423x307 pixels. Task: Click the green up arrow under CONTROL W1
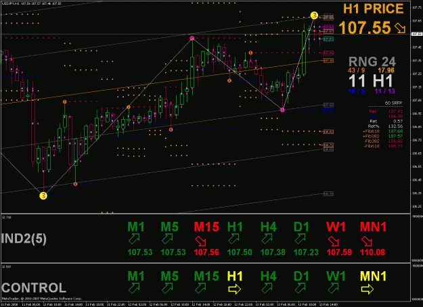click(x=334, y=288)
